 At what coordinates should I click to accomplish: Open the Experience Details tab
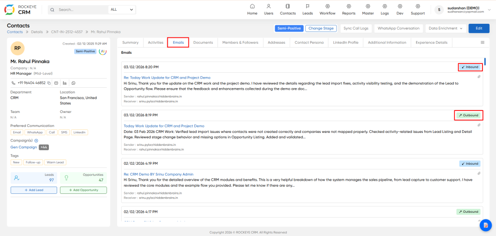(432, 42)
